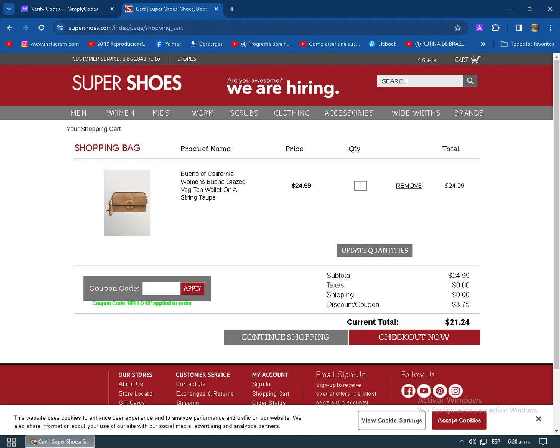Click browser back arrow

pos(10,28)
